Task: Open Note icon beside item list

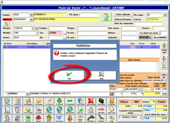Action: [164, 66]
